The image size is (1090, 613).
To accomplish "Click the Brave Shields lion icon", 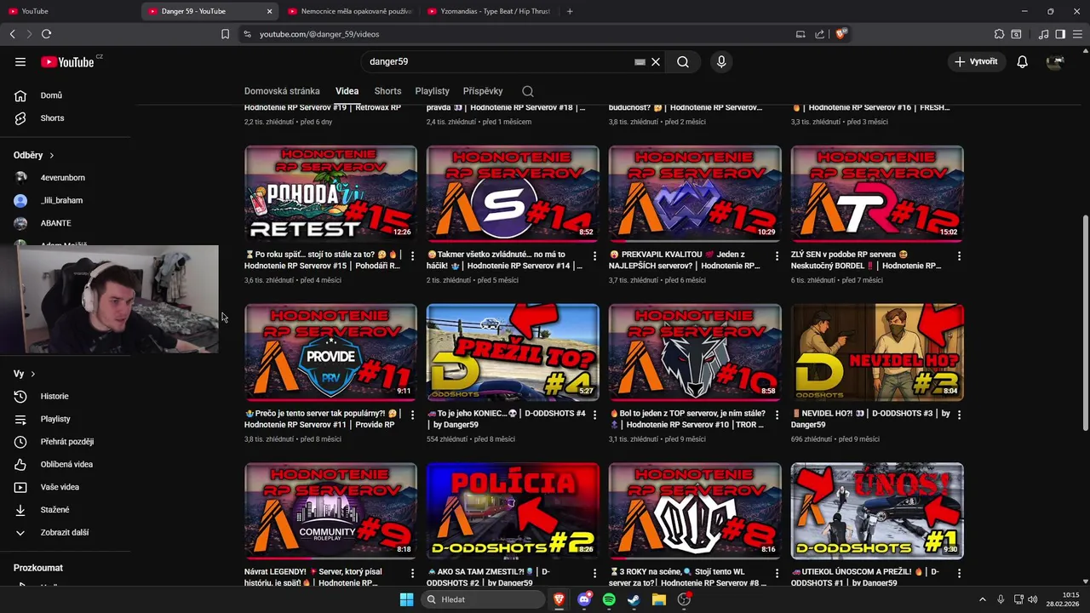I will [x=841, y=34].
